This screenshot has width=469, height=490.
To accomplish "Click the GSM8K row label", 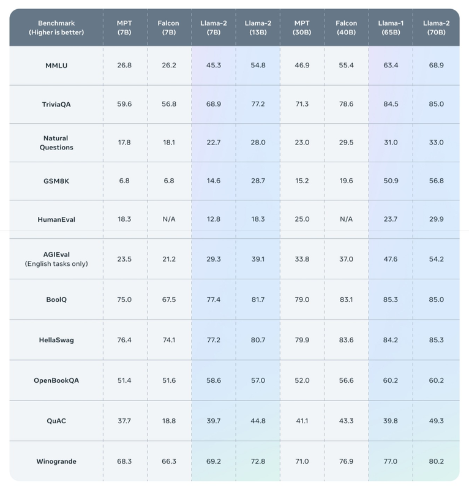I will tap(56, 181).
